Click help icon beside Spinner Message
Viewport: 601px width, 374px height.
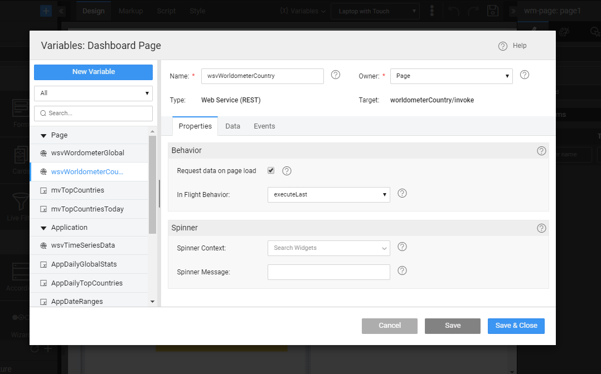coord(402,271)
